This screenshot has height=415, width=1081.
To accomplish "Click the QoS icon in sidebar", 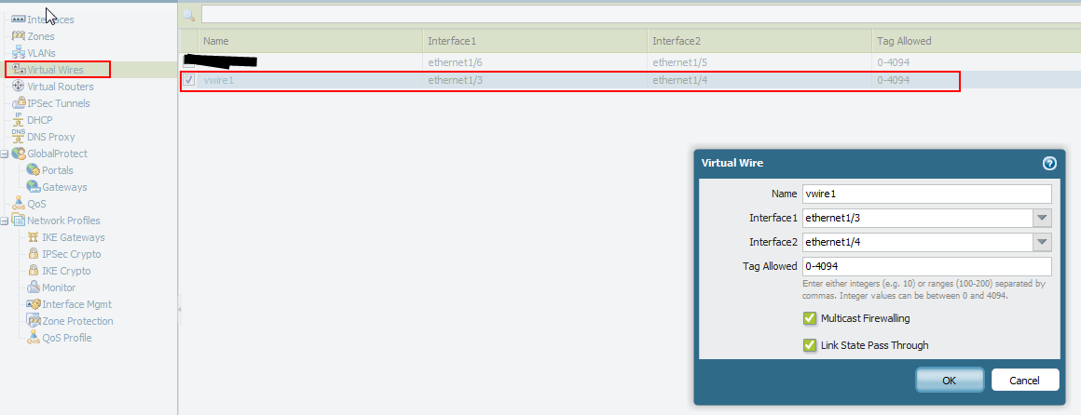I will click(x=18, y=204).
